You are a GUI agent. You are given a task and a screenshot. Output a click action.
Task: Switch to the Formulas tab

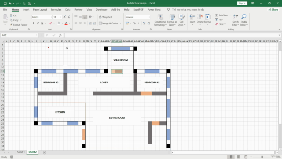(56, 10)
